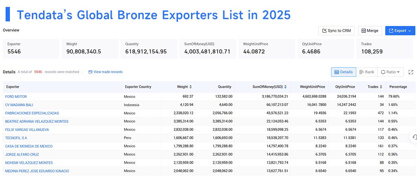Open the FORD MOTOR exporter link
Screen dimensions: 417x177
click(x=16, y=97)
